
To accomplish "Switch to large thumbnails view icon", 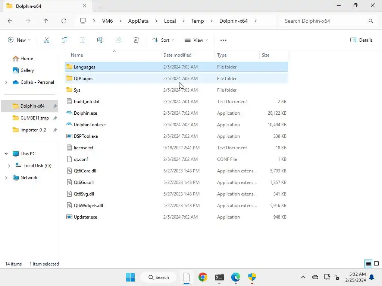I will (x=376, y=264).
